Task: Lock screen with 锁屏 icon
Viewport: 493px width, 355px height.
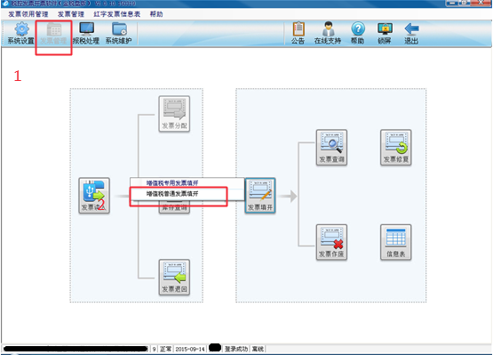Action: 385,33
